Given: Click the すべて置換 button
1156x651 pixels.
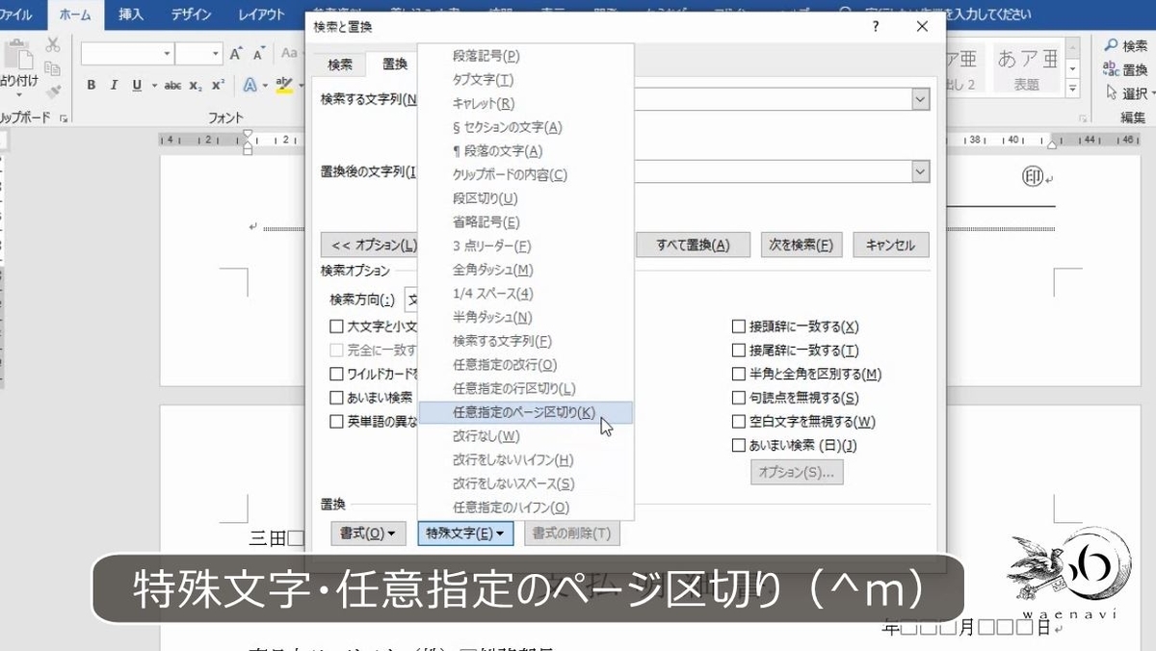Looking at the screenshot, I should (x=692, y=244).
